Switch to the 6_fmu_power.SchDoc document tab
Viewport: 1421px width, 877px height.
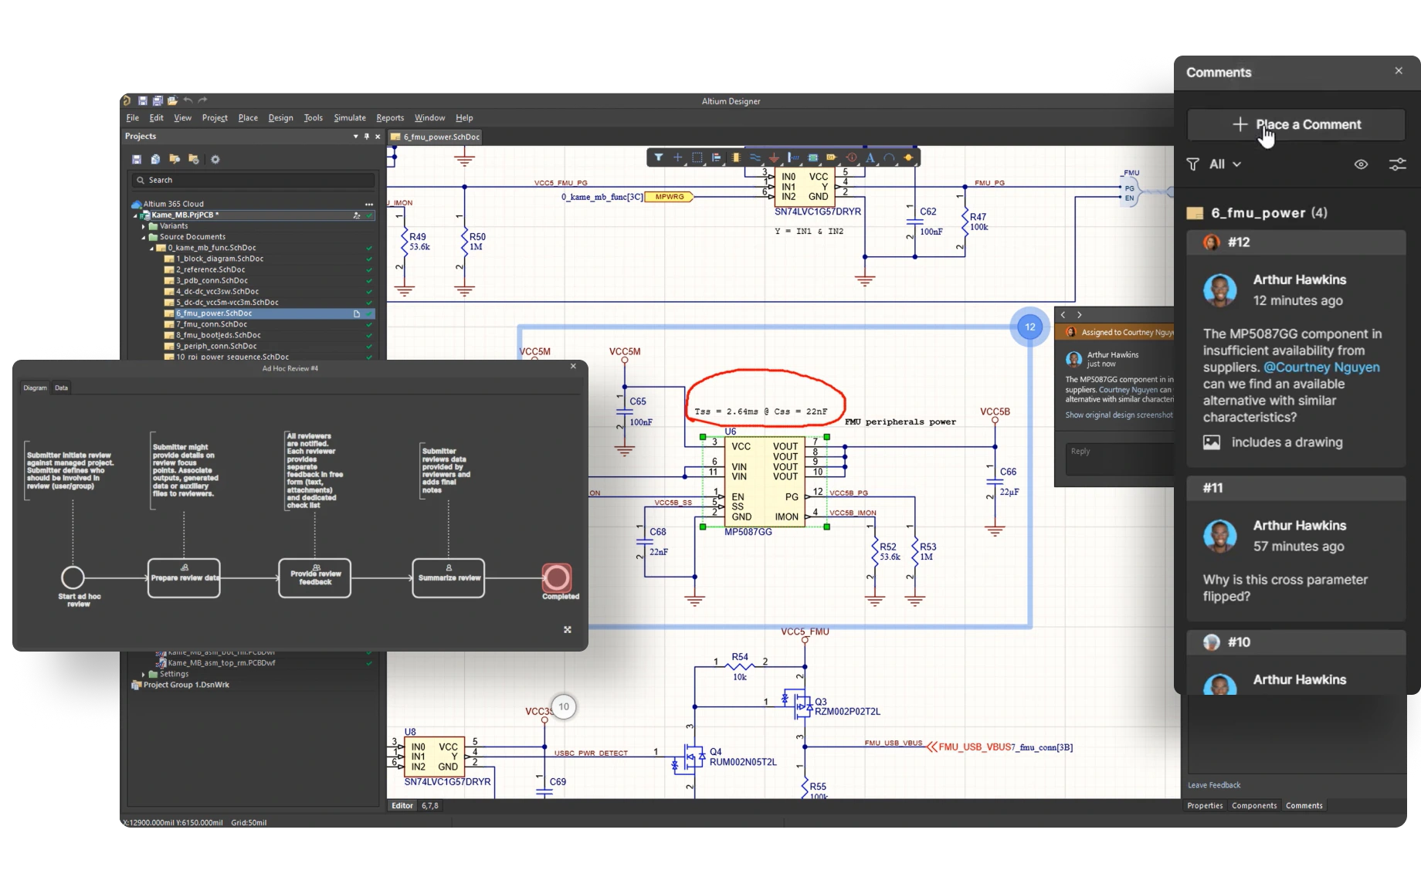(x=436, y=137)
